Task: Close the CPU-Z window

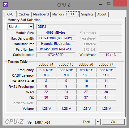Action: [x=120, y=3]
